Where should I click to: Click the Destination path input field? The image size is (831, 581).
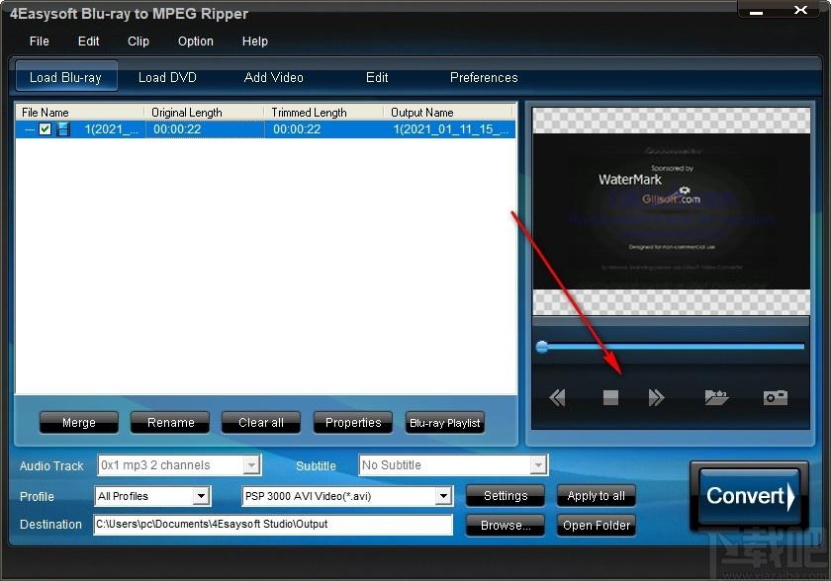273,525
